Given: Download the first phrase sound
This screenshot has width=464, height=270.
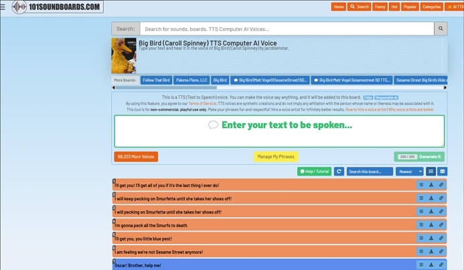Looking at the screenshot, I should pyautogui.click(x=431, y=185).
